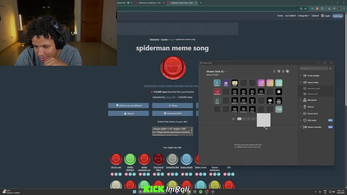Select the Sirena audio key
This screenshot has height=195, width=347.
pyautogui.click(x=252, y=109)
